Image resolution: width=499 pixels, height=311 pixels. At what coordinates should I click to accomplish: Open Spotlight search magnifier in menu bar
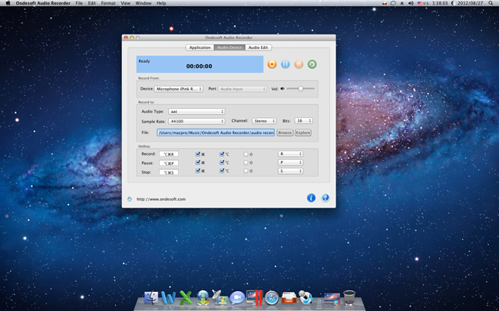tap(491, 3)
